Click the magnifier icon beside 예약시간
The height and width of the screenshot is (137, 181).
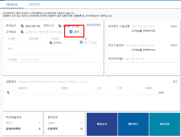point(60,26)
